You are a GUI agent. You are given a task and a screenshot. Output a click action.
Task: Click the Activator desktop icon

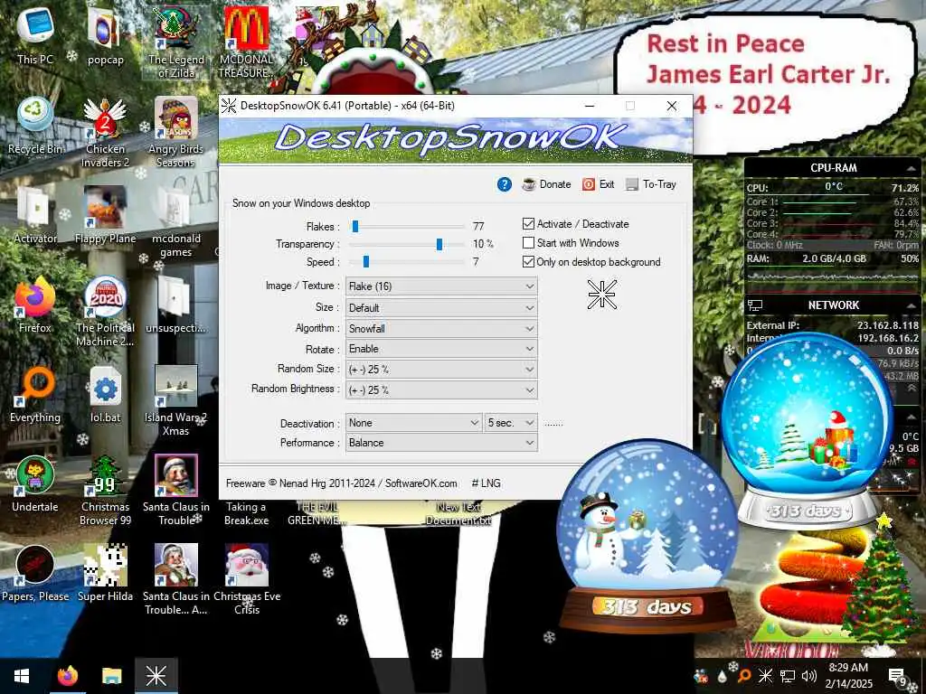tap(35, 216)
